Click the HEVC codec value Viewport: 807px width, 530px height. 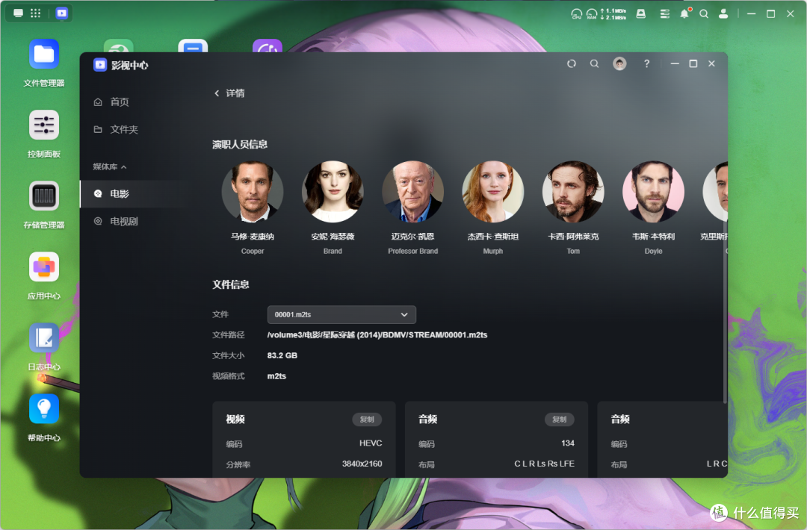coord(371,443)
